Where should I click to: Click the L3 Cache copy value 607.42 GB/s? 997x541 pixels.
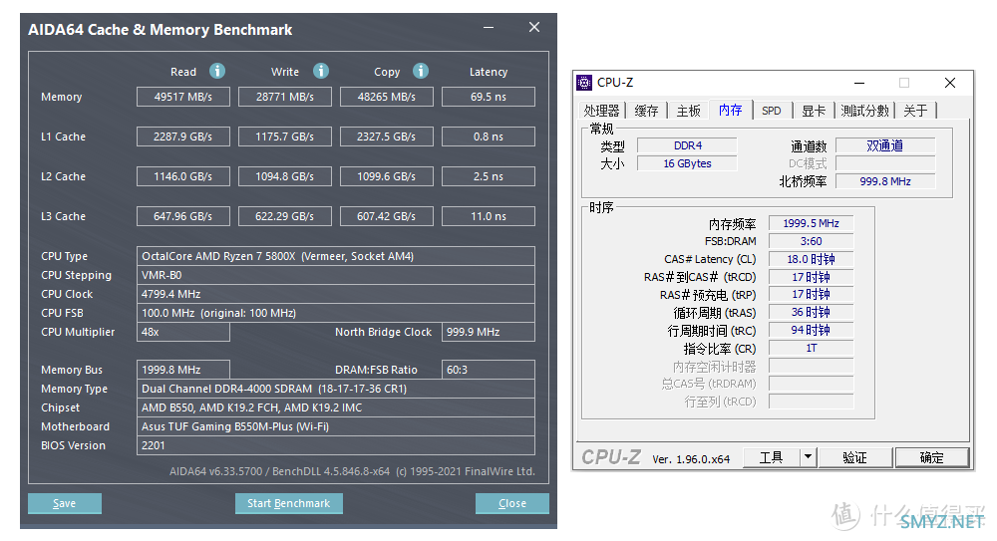387,216
